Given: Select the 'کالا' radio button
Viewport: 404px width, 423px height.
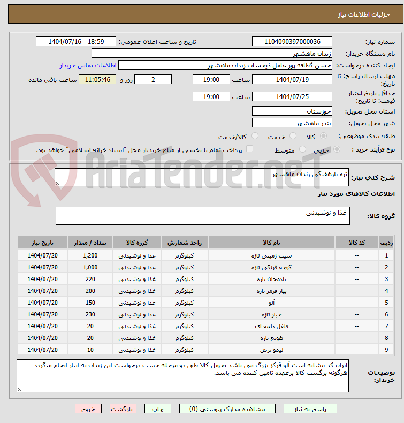Looking at the screenshot, I should pyautogui.click(x=323, y=136).
